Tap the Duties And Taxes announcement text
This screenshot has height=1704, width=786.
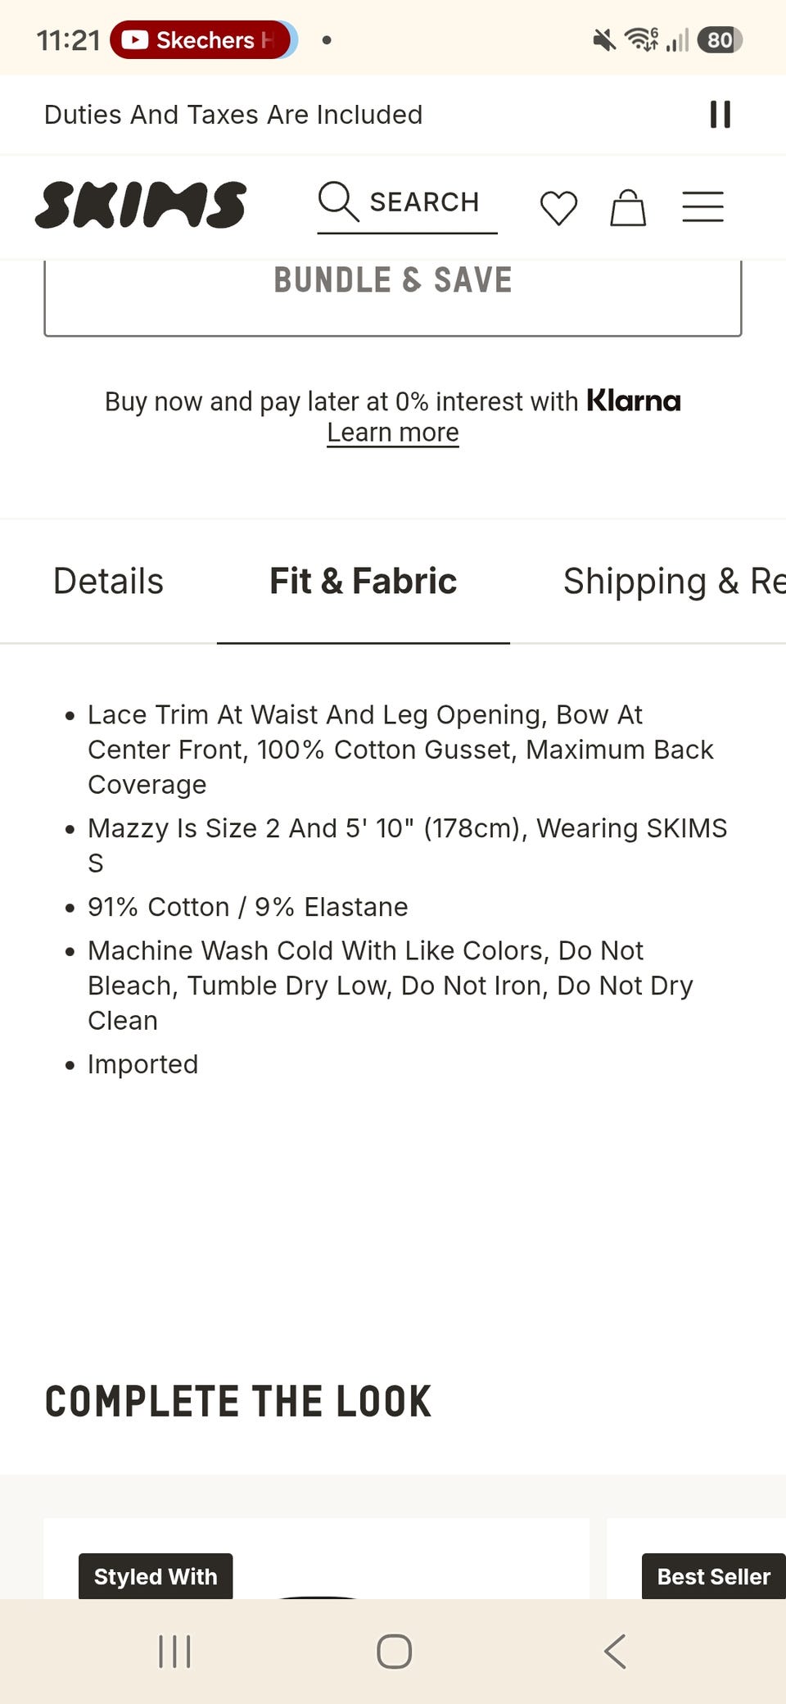coord(233,115)
